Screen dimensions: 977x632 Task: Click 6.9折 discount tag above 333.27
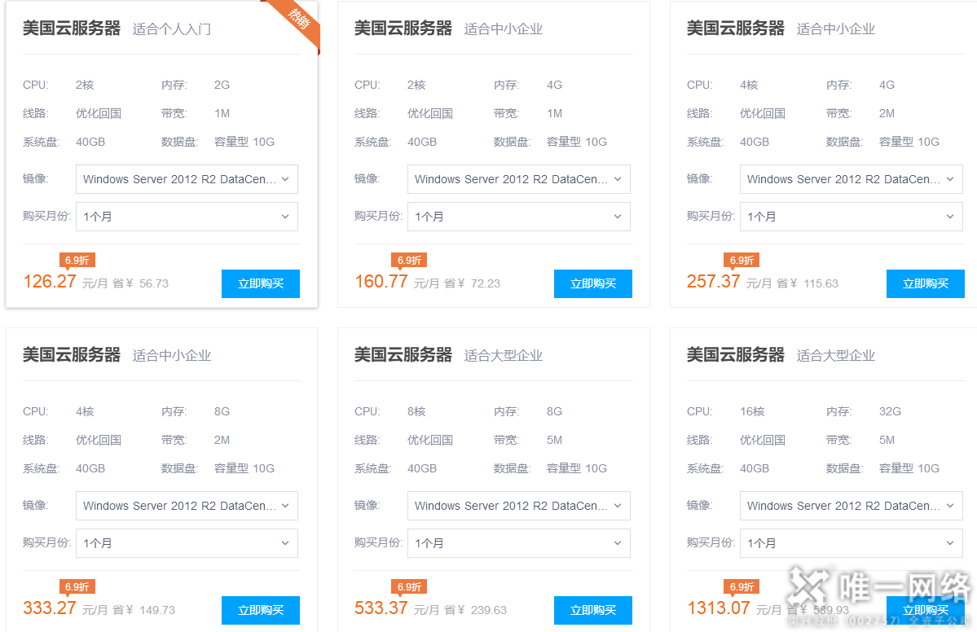pos(77,586)
